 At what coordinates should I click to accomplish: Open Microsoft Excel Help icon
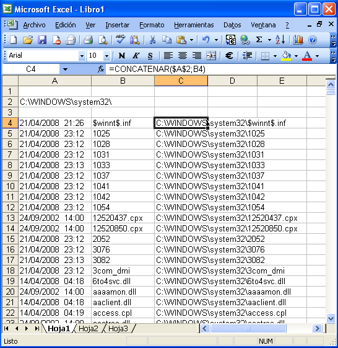pos(313,40)
